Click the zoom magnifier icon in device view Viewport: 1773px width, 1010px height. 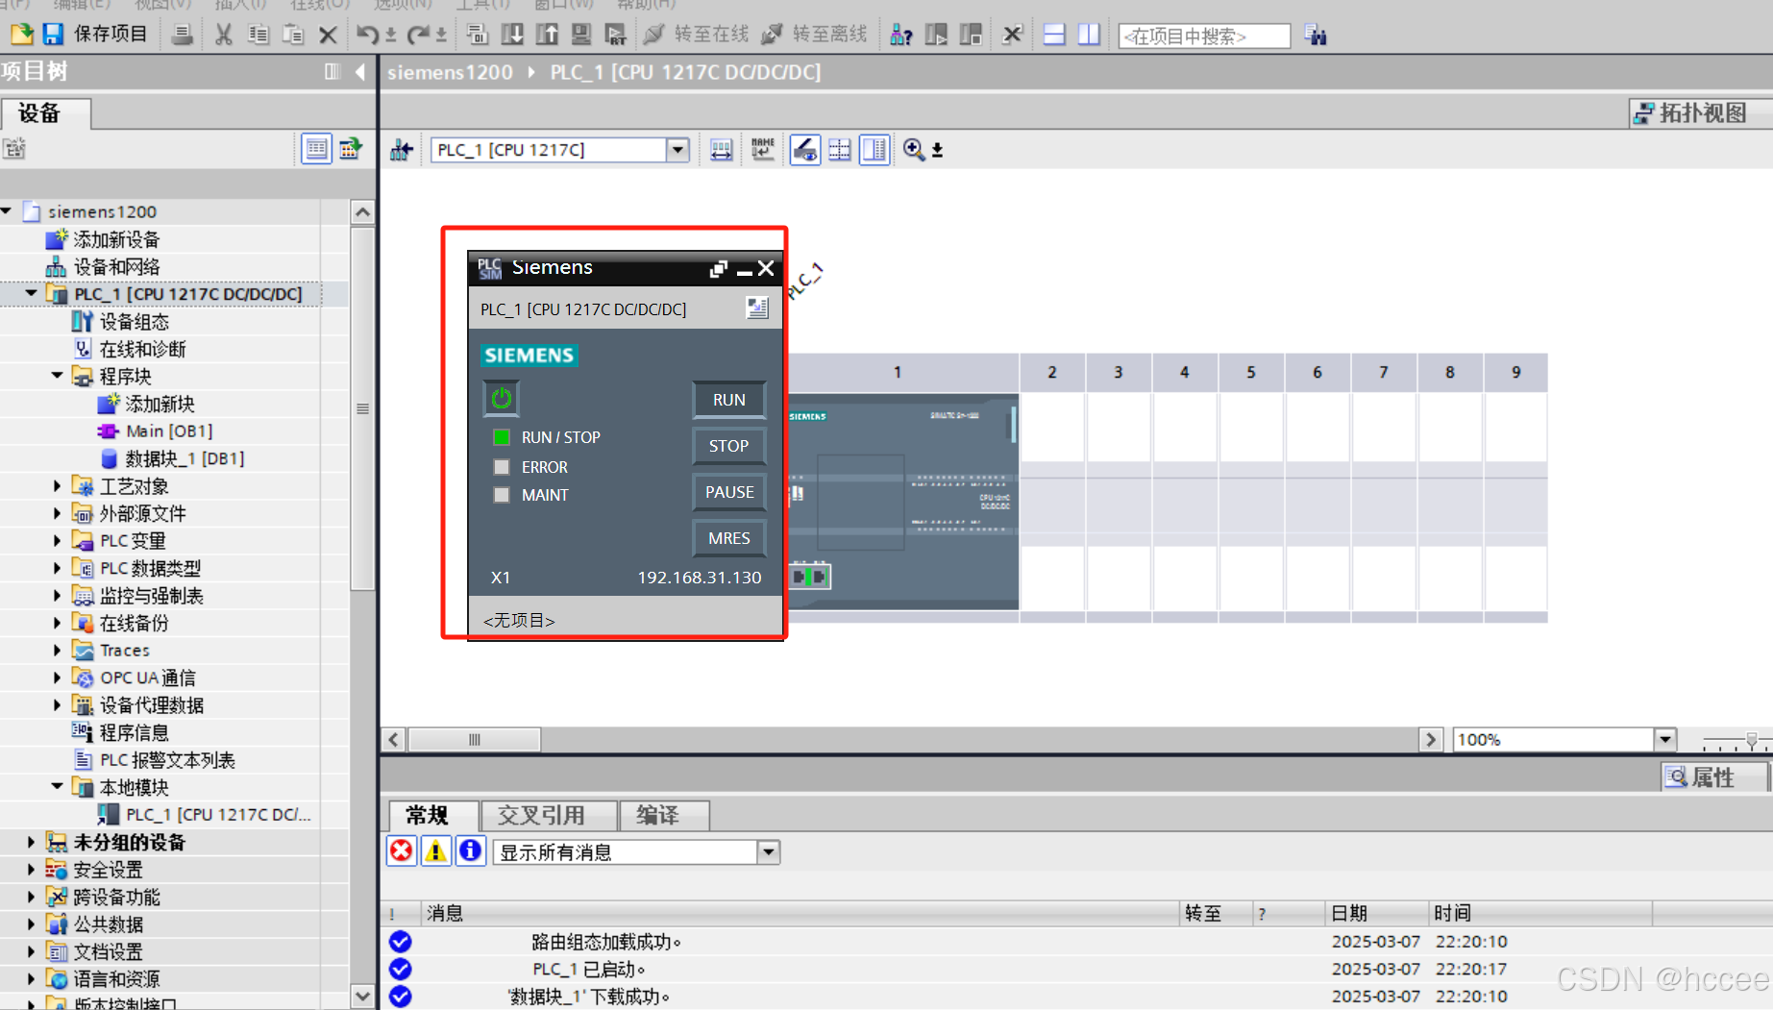[914, 150]
